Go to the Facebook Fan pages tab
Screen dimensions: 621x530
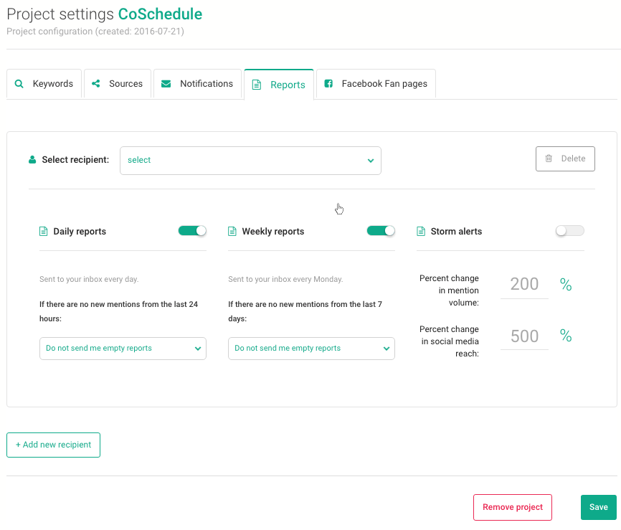coord(376,84)
